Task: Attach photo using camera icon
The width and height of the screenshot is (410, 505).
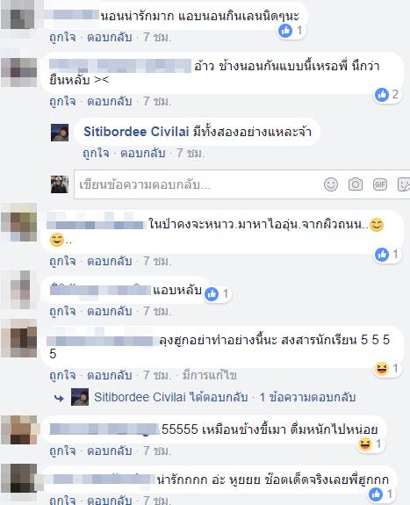Action: coord(356,184)
